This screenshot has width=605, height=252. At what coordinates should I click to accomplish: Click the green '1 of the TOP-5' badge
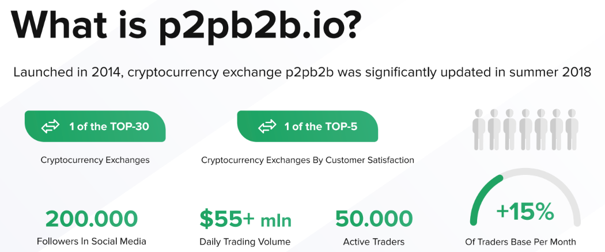[307, 127]
